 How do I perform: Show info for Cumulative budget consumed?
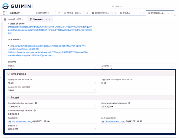point(129,103)
